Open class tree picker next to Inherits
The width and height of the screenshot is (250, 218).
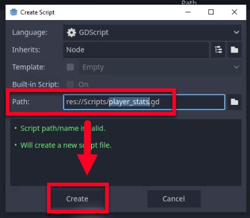click(218, 49)
